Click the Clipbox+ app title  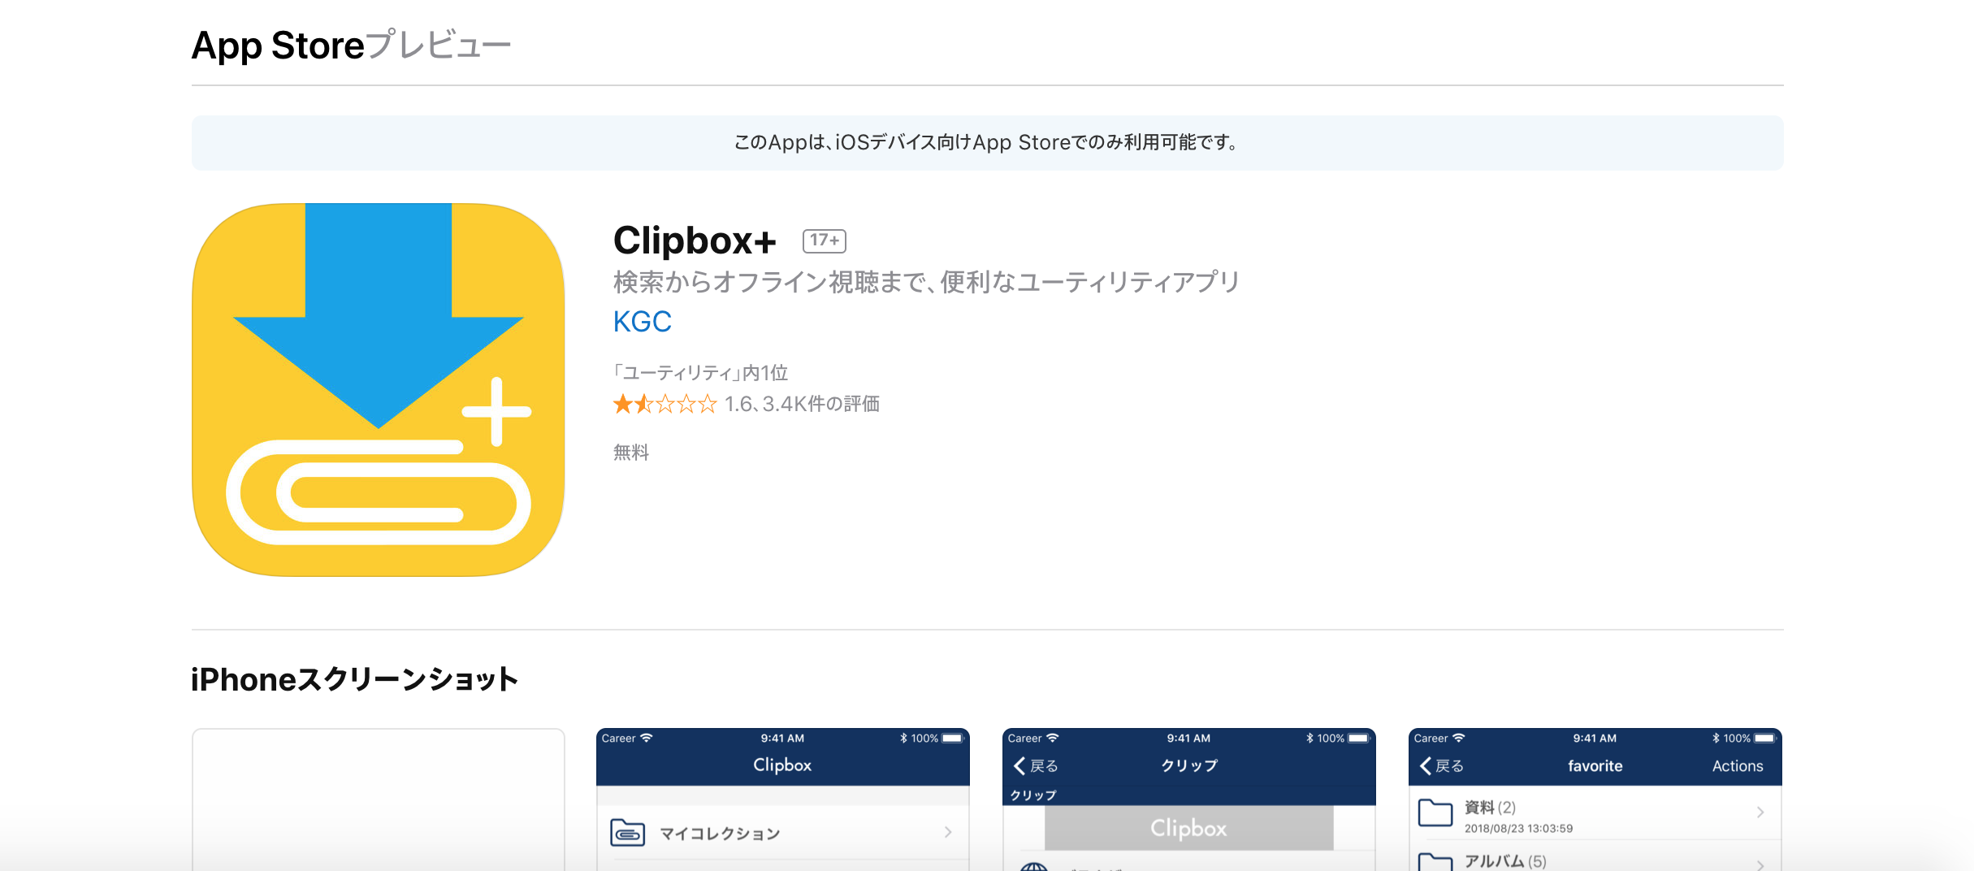coord(695,240)
